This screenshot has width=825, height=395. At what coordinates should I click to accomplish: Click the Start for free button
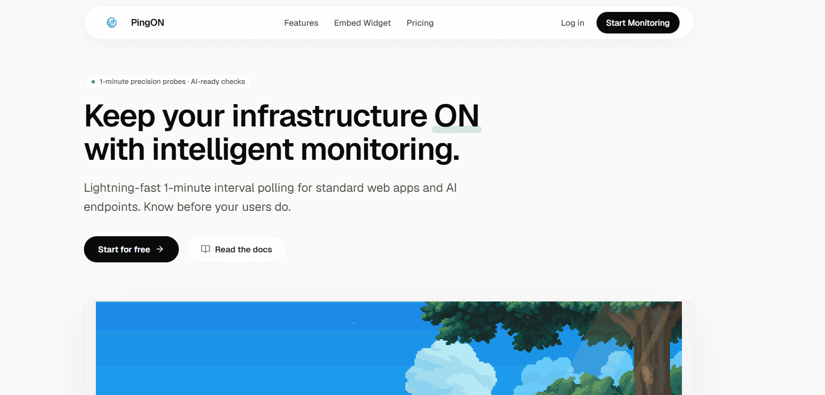point(131,249)
